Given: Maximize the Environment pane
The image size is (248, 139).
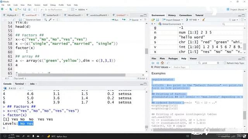Looking at the screenshot, I should [243, 15].
